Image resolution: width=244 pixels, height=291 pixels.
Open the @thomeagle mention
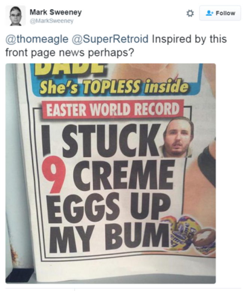pyautogui.click(x=37, y=39)
